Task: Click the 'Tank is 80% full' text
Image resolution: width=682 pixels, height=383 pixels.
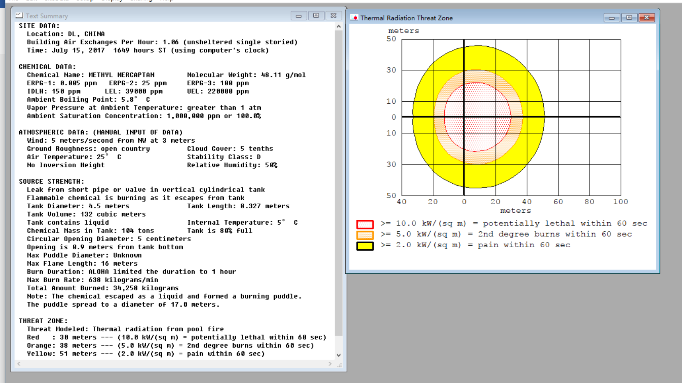Action: [220, 231]
